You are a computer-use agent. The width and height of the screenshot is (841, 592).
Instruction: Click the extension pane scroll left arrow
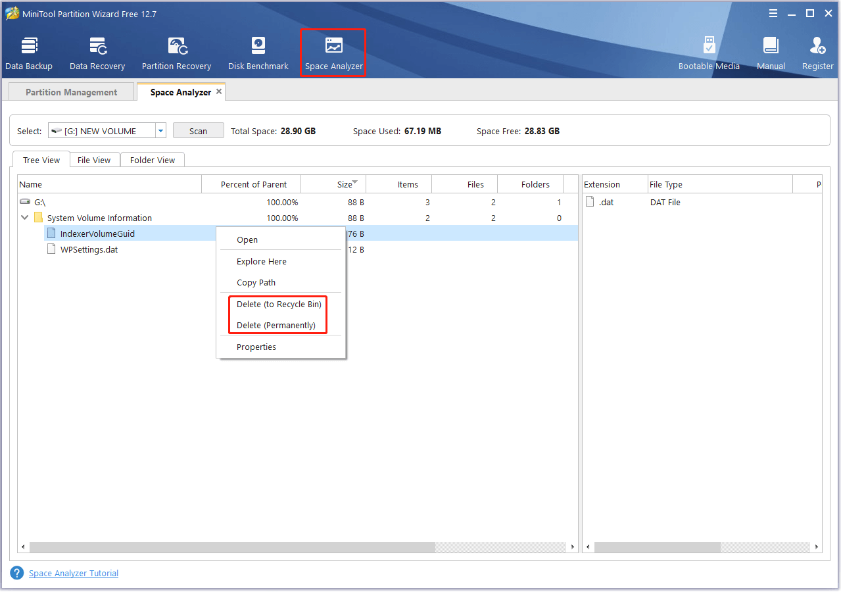pyautogui.click(x=589, y=547)
